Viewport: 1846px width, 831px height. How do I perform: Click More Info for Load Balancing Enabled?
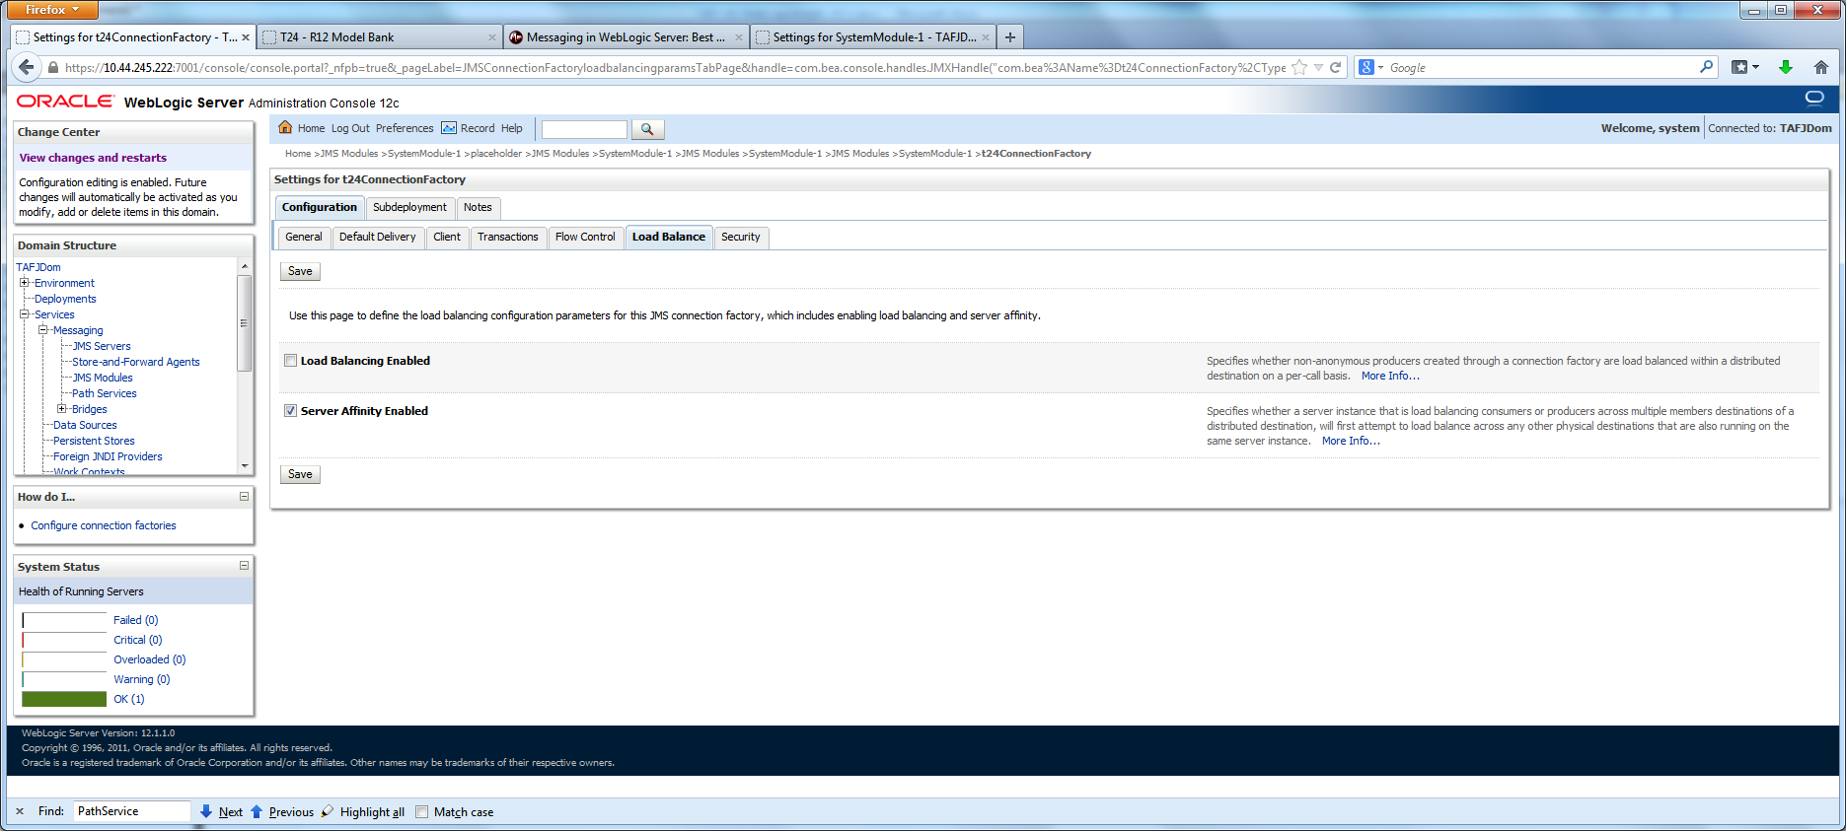coord(1390,376)
